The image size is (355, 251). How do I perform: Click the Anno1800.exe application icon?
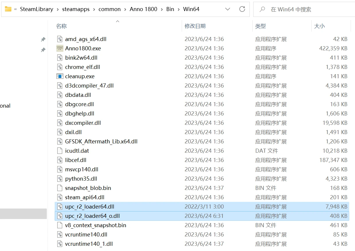tap(60, 49)
